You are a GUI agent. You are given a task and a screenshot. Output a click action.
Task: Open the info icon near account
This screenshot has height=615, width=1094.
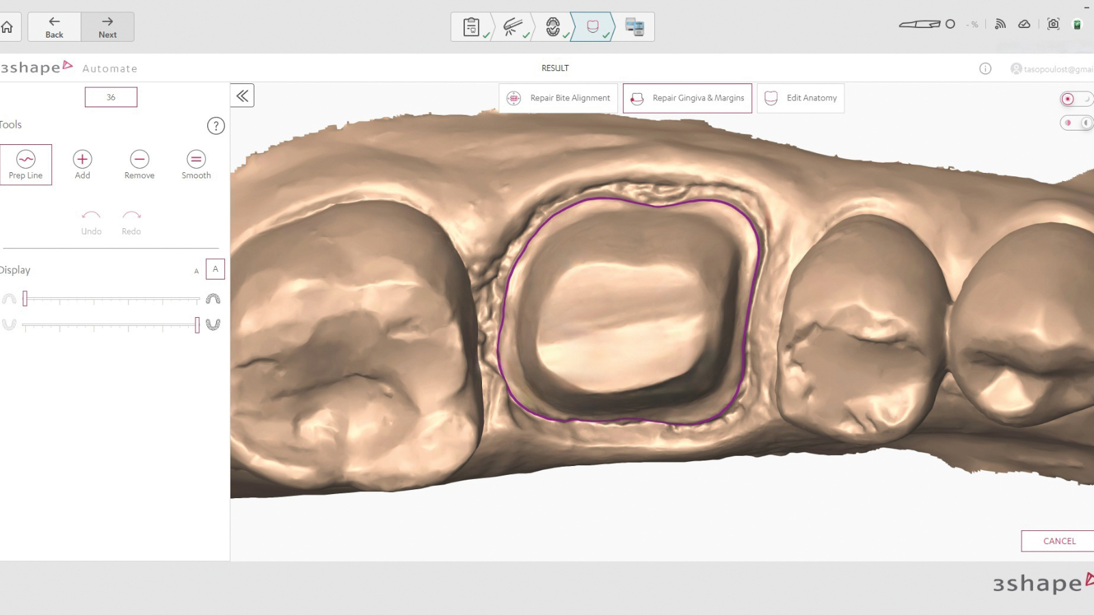(985, 68)
